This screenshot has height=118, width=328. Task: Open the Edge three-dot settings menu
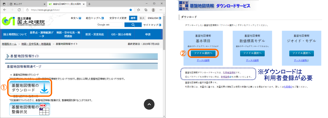point(161,10)
